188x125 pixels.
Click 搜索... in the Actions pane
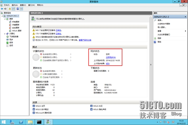coord(160,20)
